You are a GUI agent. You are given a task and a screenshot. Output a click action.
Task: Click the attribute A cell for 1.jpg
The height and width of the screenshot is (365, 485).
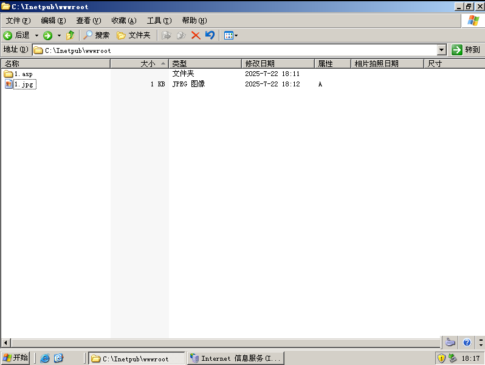point(320,84)
